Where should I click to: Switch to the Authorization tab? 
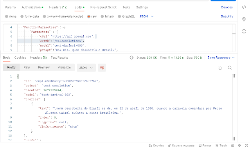[x=32, y=7]
